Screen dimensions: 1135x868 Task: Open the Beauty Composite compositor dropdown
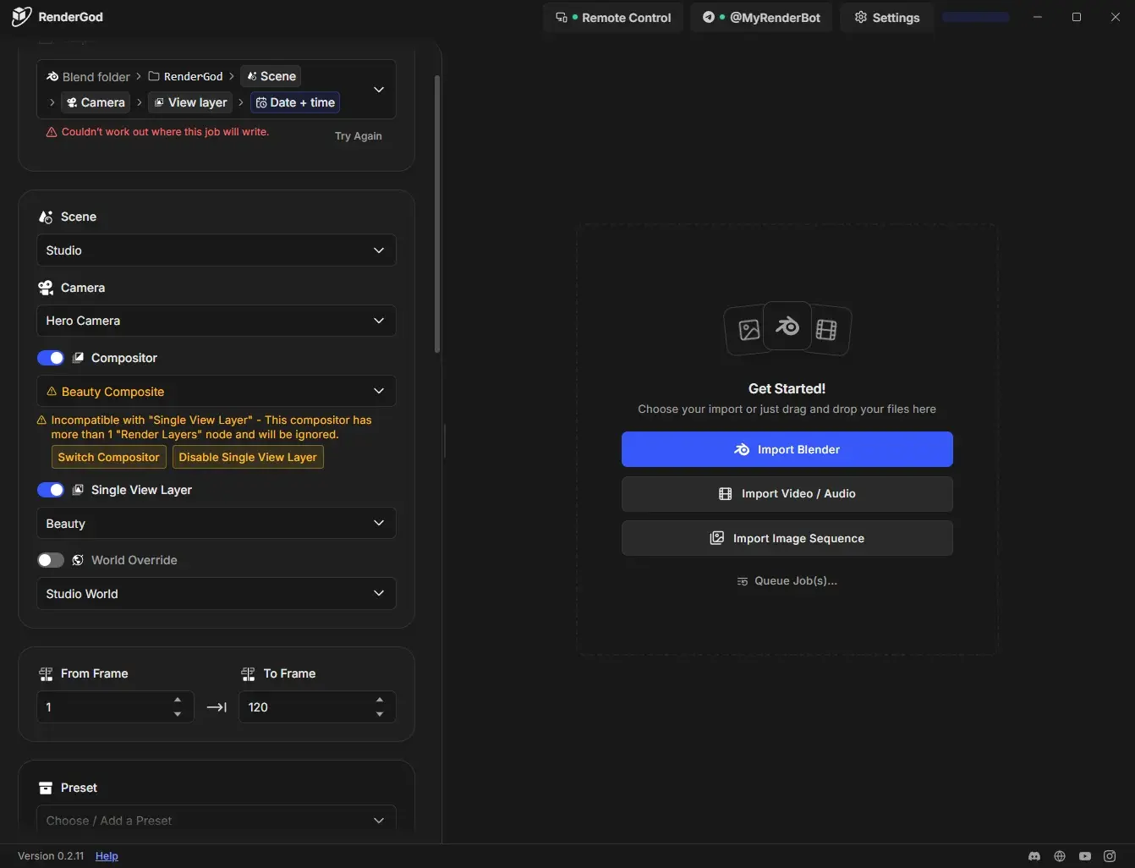click(x=217, y=392)
